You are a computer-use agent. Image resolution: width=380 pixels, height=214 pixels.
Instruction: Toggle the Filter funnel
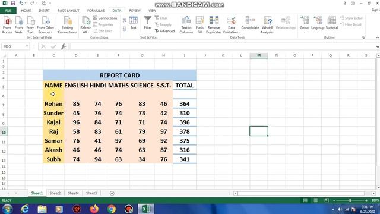148,23
